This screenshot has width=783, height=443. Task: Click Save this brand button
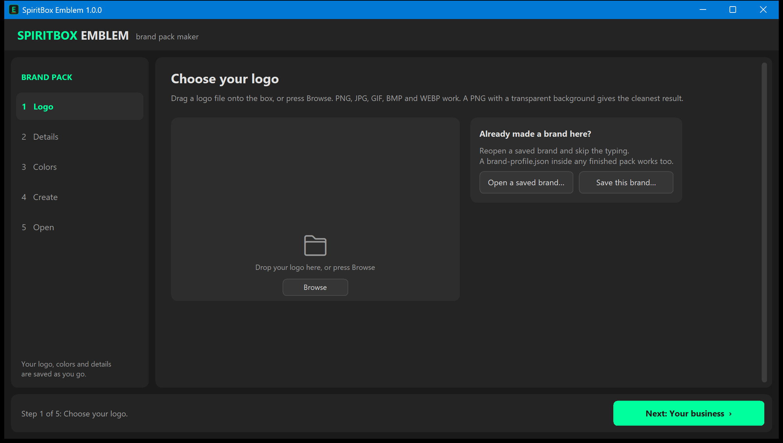tap(626, 182)
